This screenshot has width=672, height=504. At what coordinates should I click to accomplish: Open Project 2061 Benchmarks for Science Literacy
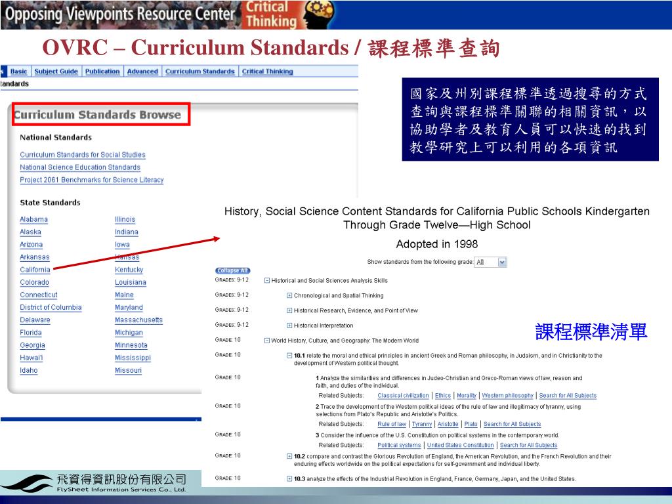point(92,180)
